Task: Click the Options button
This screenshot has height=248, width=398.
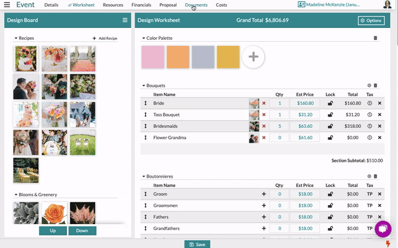Action: (x=371, y=21)
